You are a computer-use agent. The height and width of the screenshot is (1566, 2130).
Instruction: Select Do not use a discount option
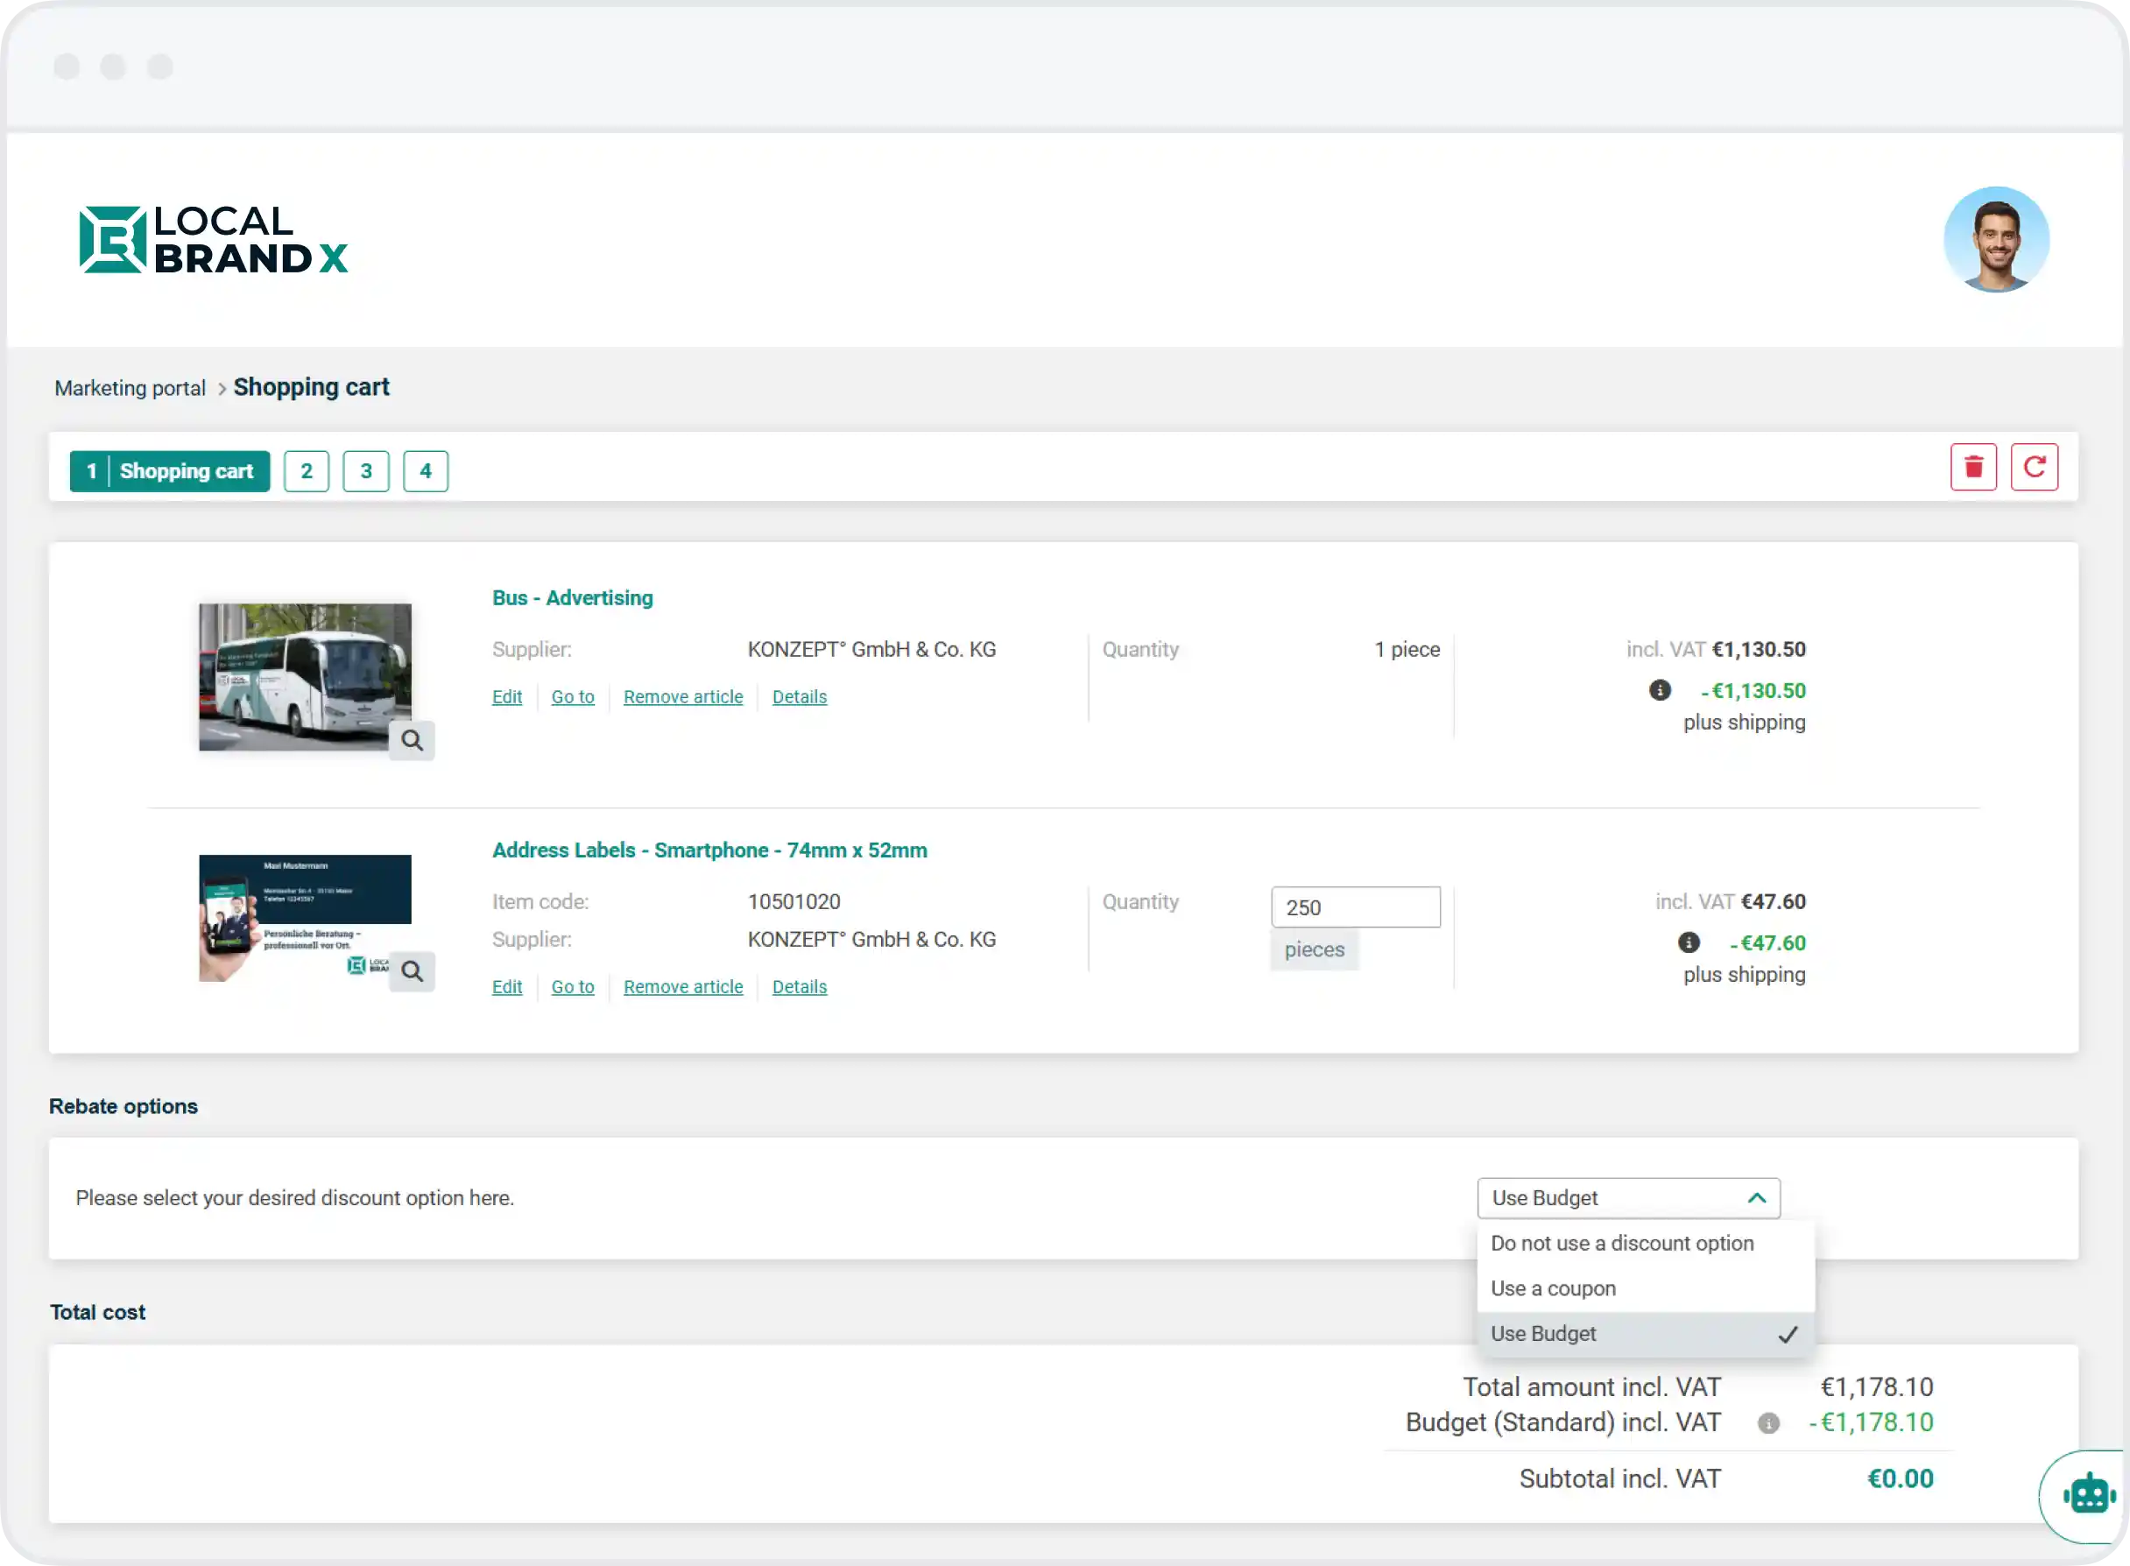point(1621,1243)
